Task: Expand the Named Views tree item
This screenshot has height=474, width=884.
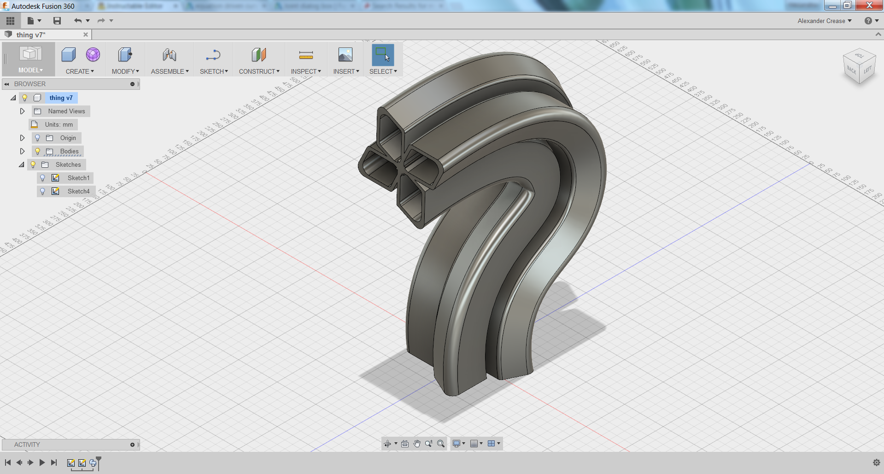Action: (x=22, y=111)
